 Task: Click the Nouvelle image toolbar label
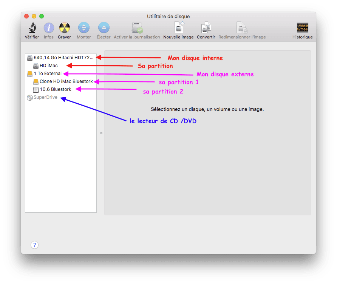[178, 37]
